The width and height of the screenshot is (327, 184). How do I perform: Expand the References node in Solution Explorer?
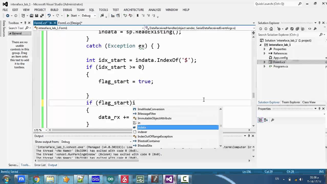tap(265, 53)
